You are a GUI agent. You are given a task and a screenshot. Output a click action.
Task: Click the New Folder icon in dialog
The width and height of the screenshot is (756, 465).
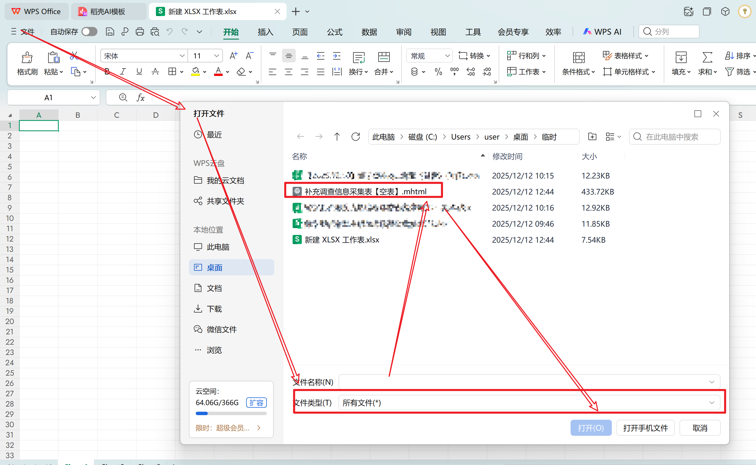pos(592,137)
